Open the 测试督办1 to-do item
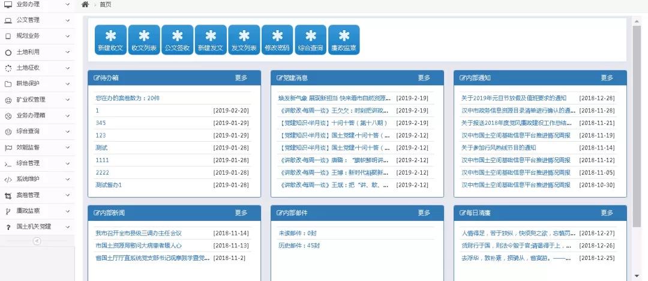The height and width of the screenshot is (281, 648). point(109,185)
